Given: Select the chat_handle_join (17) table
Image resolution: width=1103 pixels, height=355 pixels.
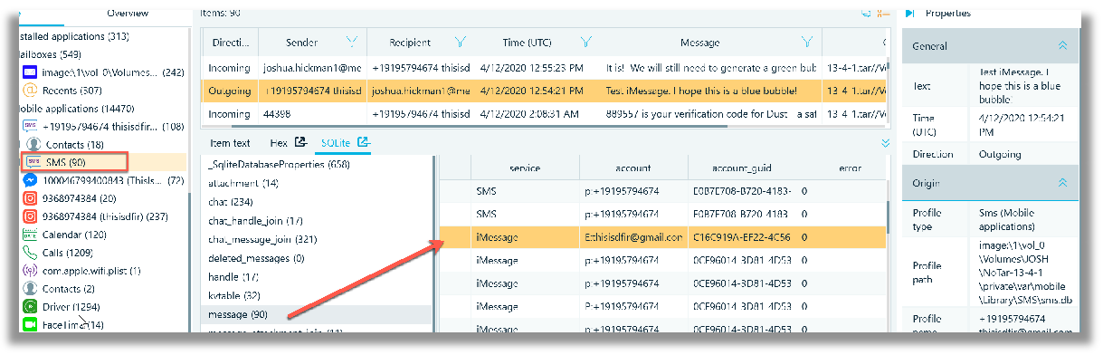Looking at the screenshot, I should pos(254,220).
